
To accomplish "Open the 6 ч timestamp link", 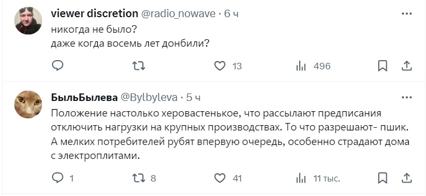I will [x=231, y=13].
